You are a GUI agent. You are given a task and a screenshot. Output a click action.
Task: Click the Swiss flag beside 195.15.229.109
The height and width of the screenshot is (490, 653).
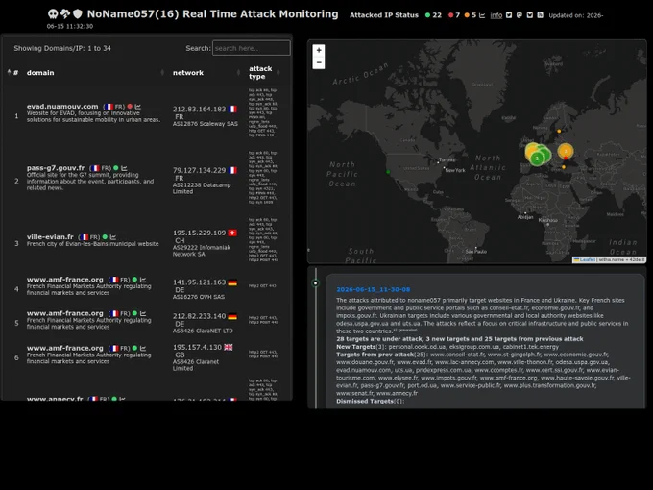232,233
